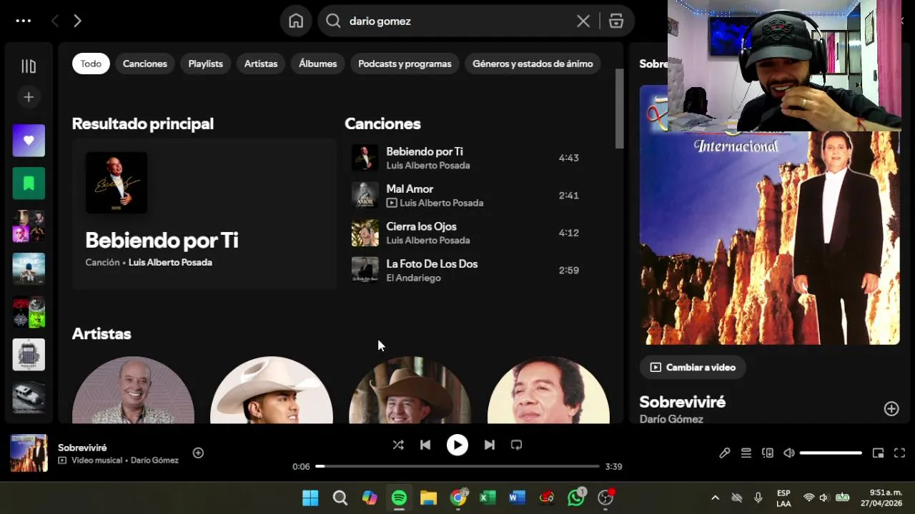Image resolution: width=915 pixels, height=514 pixels.
Task: Open artist wearing the white cowboy hat
Action: [x=272, y=390]
